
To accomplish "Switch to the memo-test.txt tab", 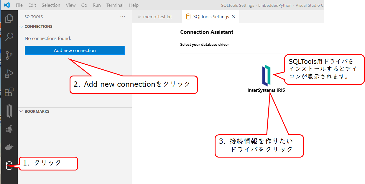I will [x=157, y=16].
